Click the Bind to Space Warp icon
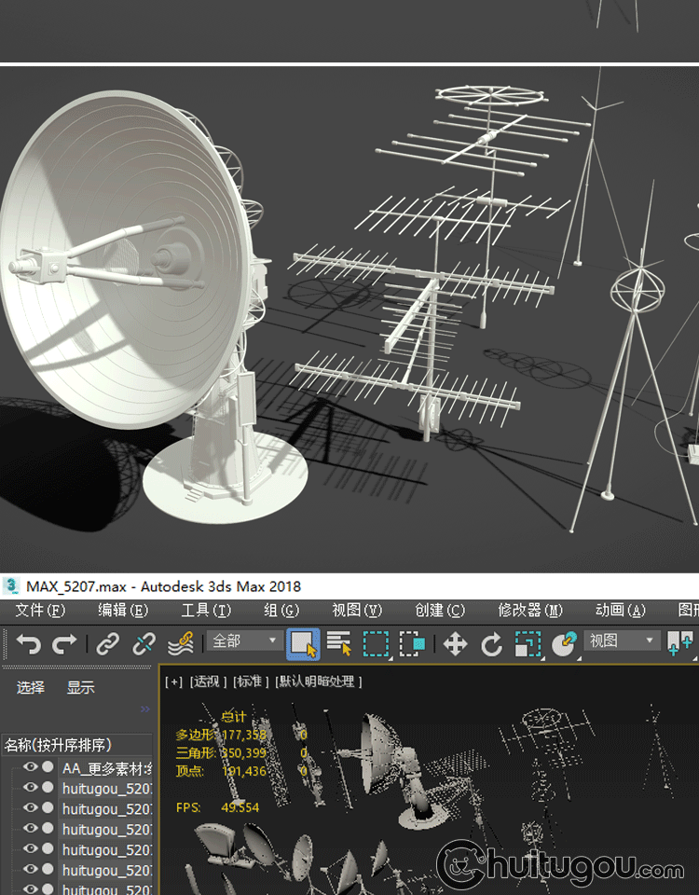 [x=180, y=644]
